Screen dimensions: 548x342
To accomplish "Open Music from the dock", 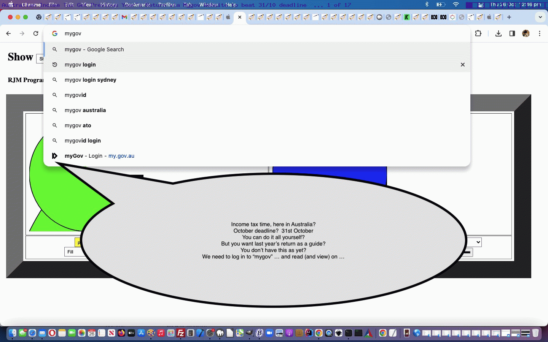I will coord(161,333).
